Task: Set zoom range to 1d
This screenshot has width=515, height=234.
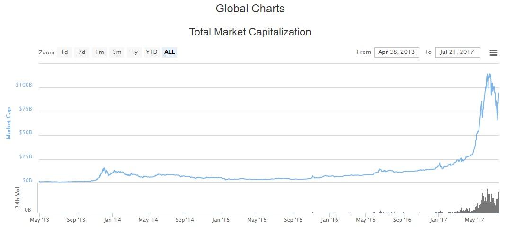Action: click(x=64, y=52)
